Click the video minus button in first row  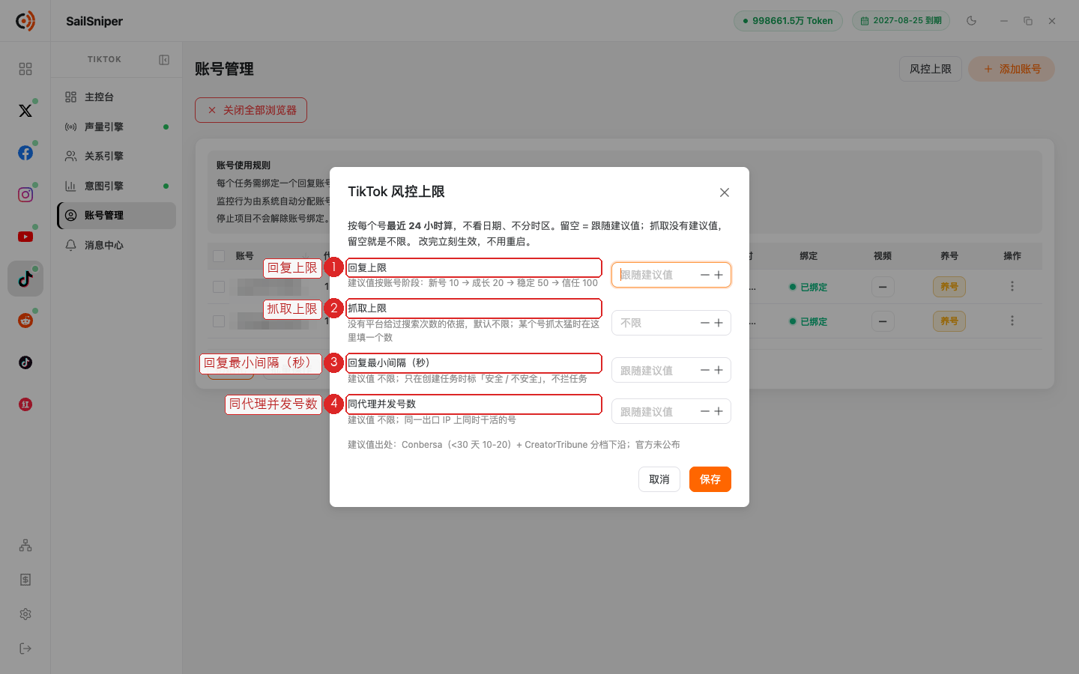click(883, 287)
